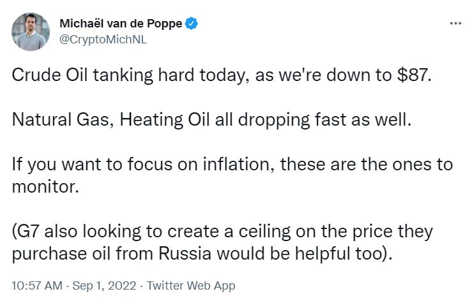Viewport: 472px width, 303px height.
Task: Click the word 'Russia' in the tweet
Action: pos(185,254)
